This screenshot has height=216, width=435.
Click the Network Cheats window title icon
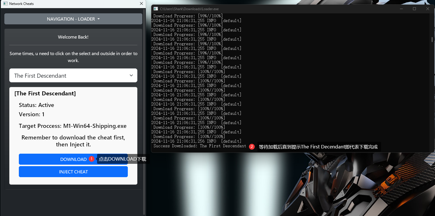coord(5,4)
